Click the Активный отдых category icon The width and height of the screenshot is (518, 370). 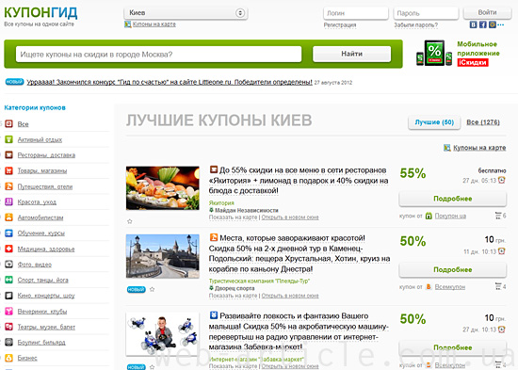(x=8, y=139)
